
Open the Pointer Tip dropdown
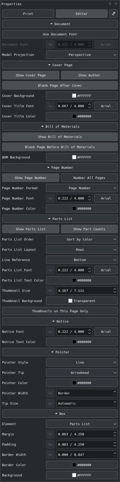[82, 373]
